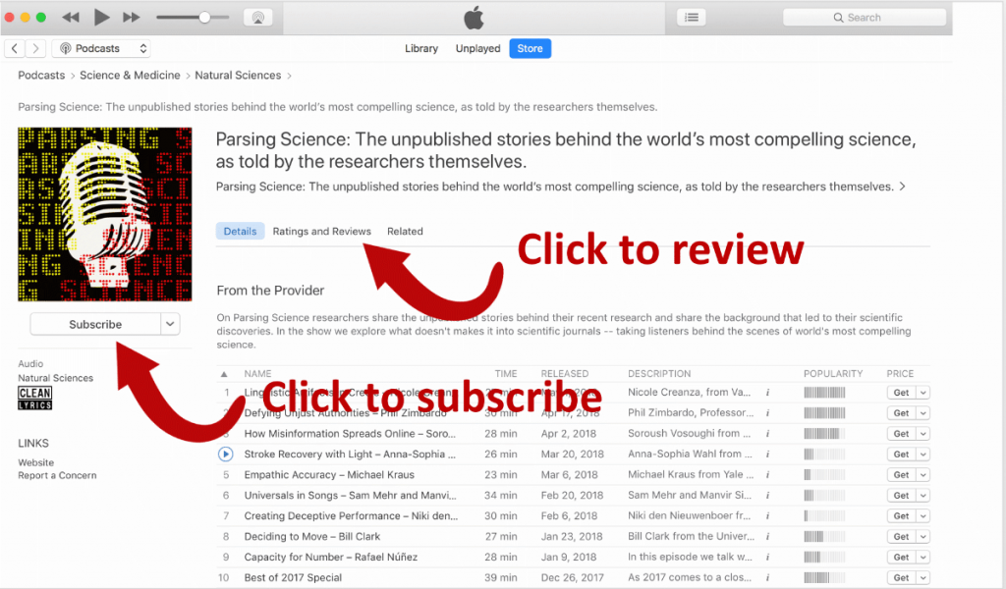The height and width of the screenshot is (589, 1006).
Task: Go back with the left chevron
Action: (14, 48)
